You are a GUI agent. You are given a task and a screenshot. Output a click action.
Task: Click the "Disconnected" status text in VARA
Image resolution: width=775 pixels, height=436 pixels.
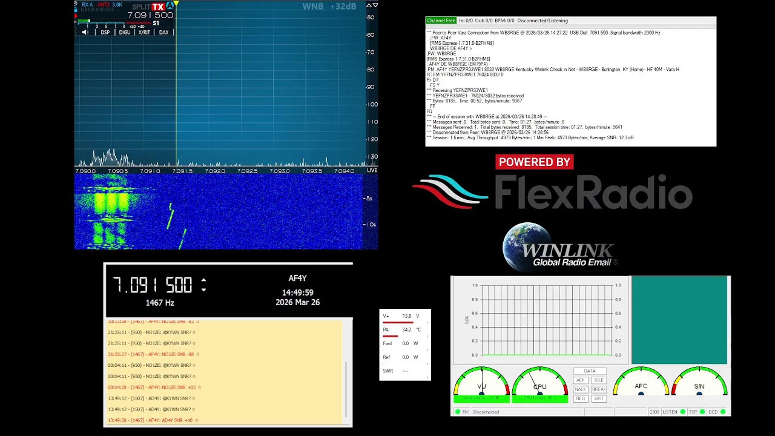tap(486, 412)
